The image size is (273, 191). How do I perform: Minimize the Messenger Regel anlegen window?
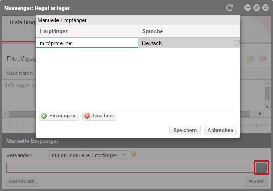[x=248, y=8]
